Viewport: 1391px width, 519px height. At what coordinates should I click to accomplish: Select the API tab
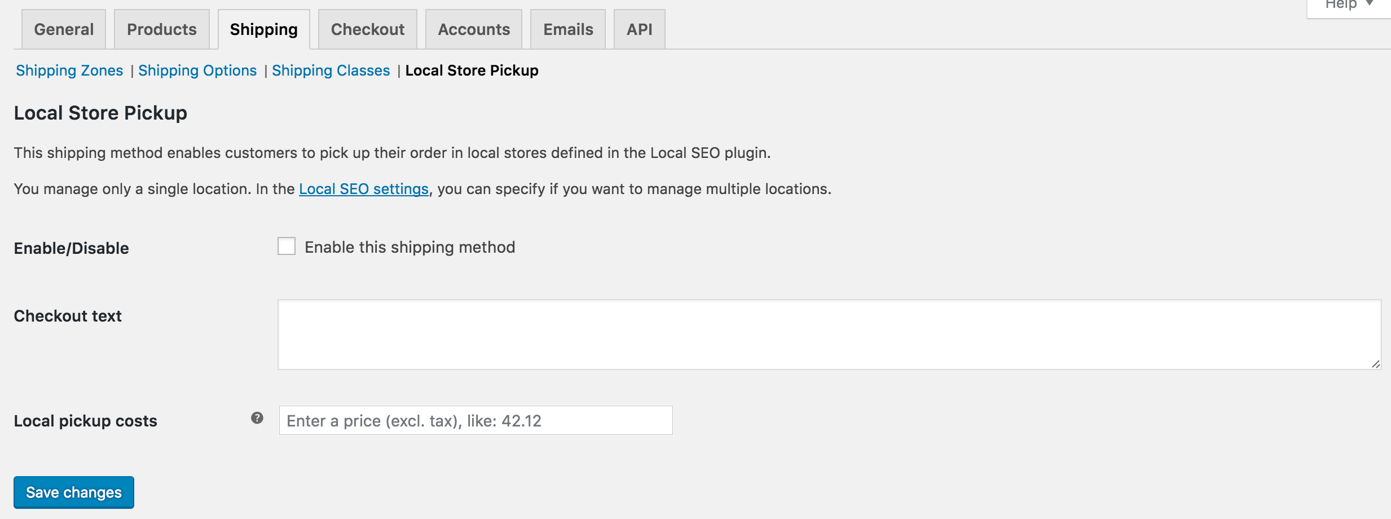639,29
